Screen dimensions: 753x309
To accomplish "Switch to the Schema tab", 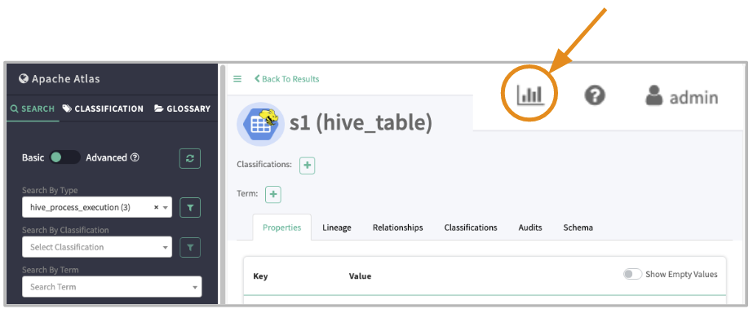I will click(578, 227).
